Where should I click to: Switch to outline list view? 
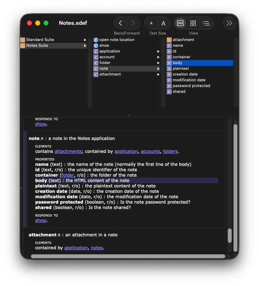(x=206, y=23)
